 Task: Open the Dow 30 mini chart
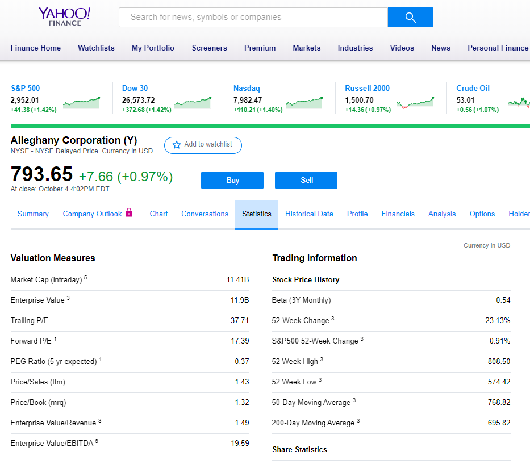(x=193, y=103)
